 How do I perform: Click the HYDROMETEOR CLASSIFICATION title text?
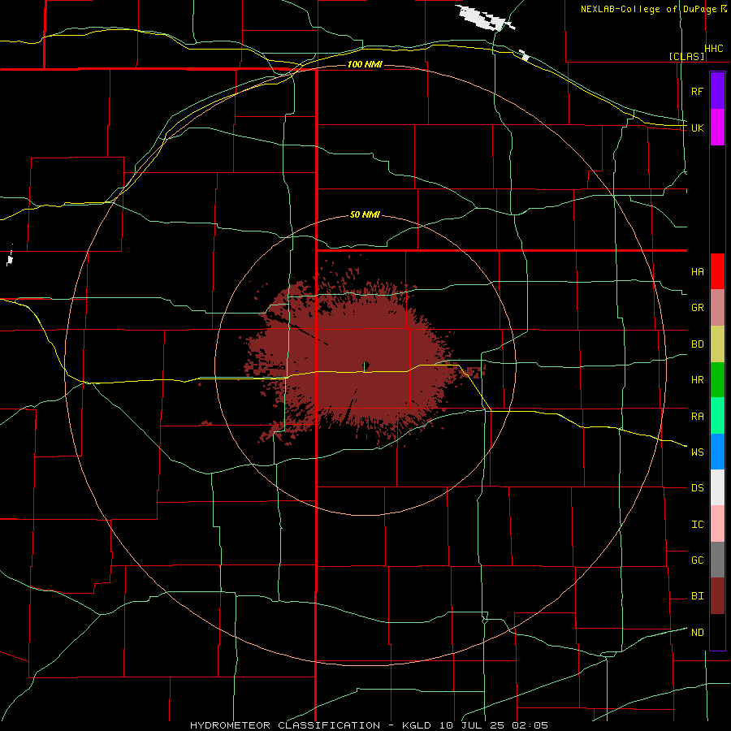tap(285, 725)
